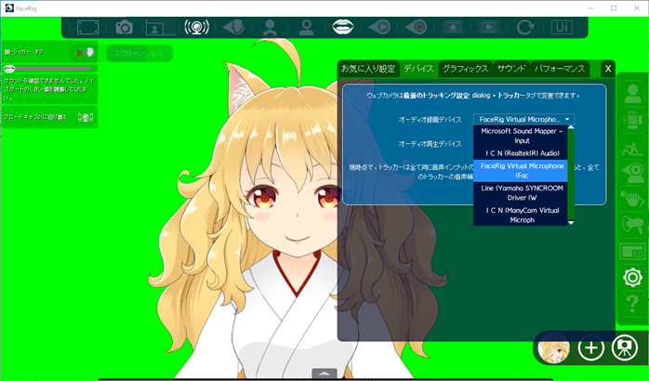Click the winking avatar thumbnail at bottom right

click(553, 348)
